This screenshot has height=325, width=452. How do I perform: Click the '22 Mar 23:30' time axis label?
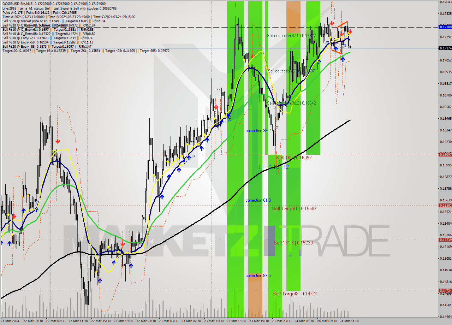(x=146, y=321)
